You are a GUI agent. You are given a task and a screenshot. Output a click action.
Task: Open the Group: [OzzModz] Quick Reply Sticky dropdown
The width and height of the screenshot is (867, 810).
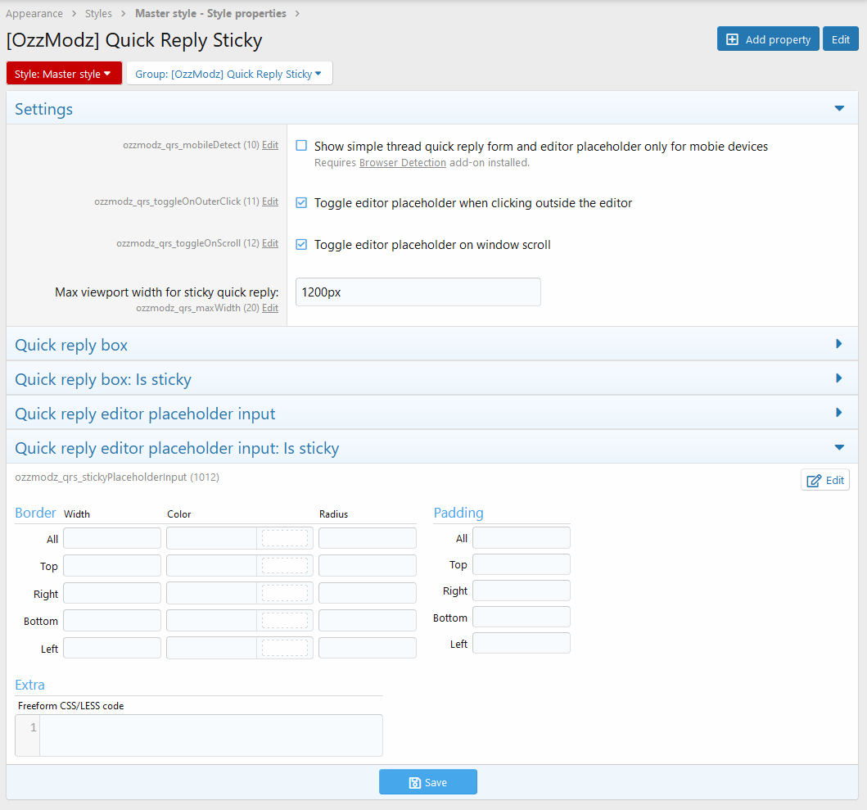point(229,74)
